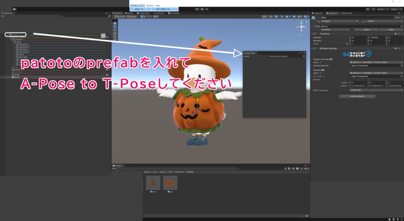Image resolution: width=404 pixels, height=221 pixels.
Task: Open the Window menu
Action: (x=150, y=6)
